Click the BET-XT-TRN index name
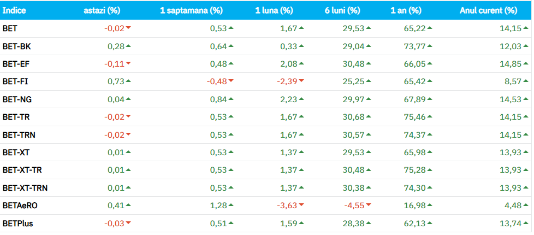The height and width of the screenshot is (235, 534). [25, 188]
